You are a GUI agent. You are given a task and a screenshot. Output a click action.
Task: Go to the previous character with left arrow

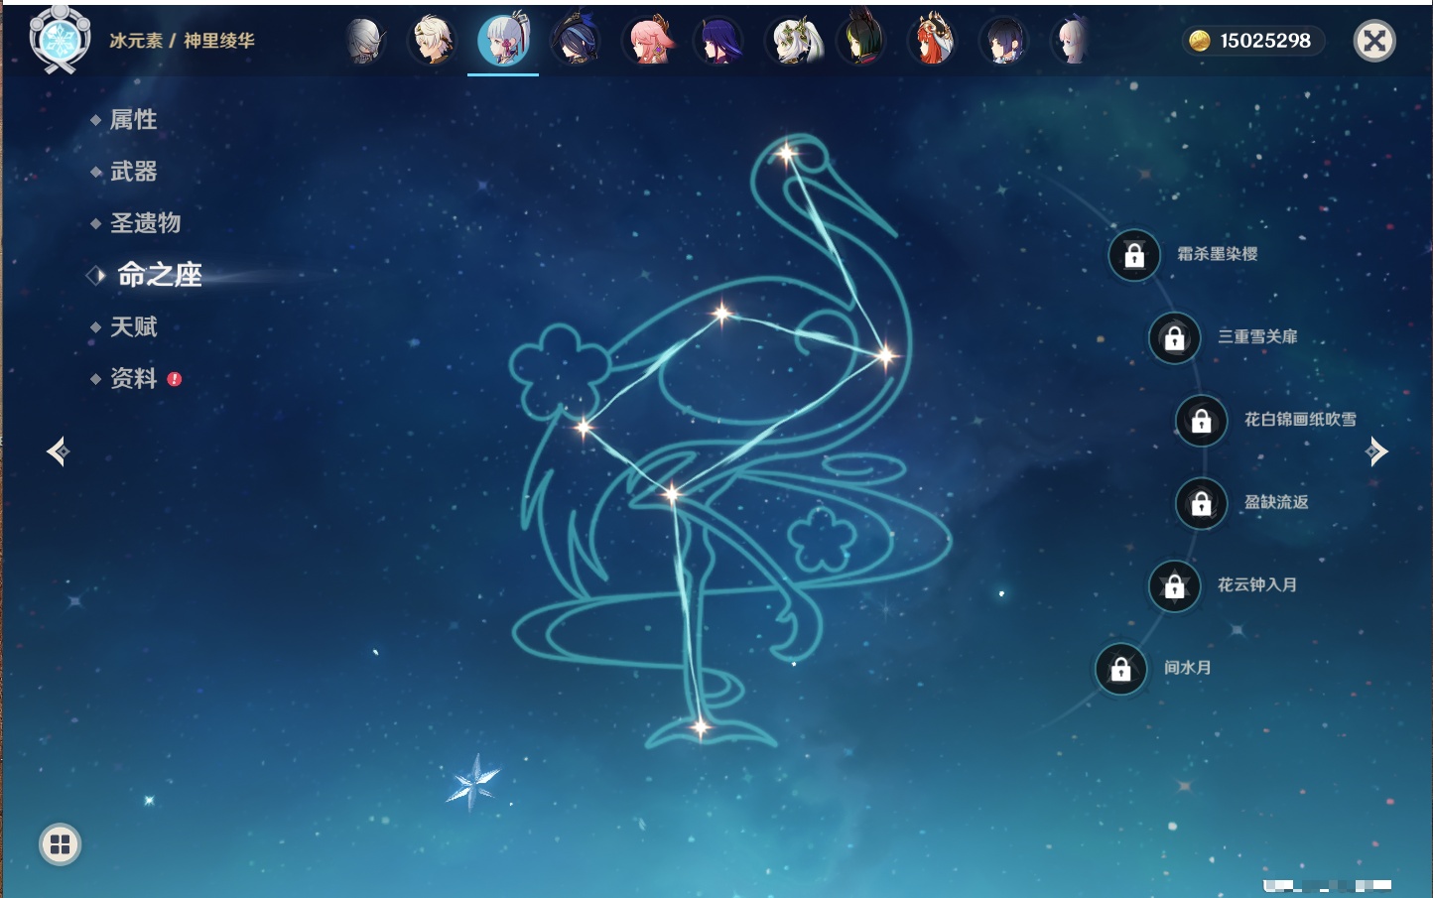click(x=58, y=451)
